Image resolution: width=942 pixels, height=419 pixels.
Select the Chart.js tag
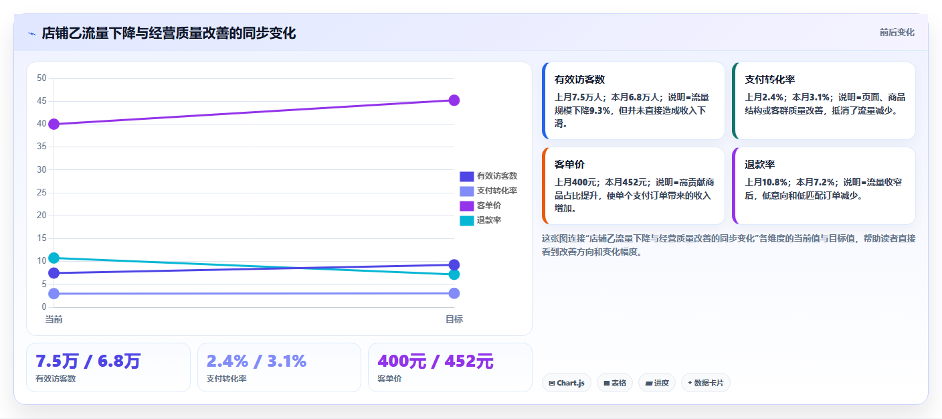[567, 383]
